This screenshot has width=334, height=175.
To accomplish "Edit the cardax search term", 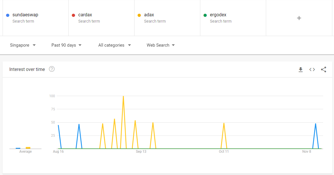I will click(85, 15).
